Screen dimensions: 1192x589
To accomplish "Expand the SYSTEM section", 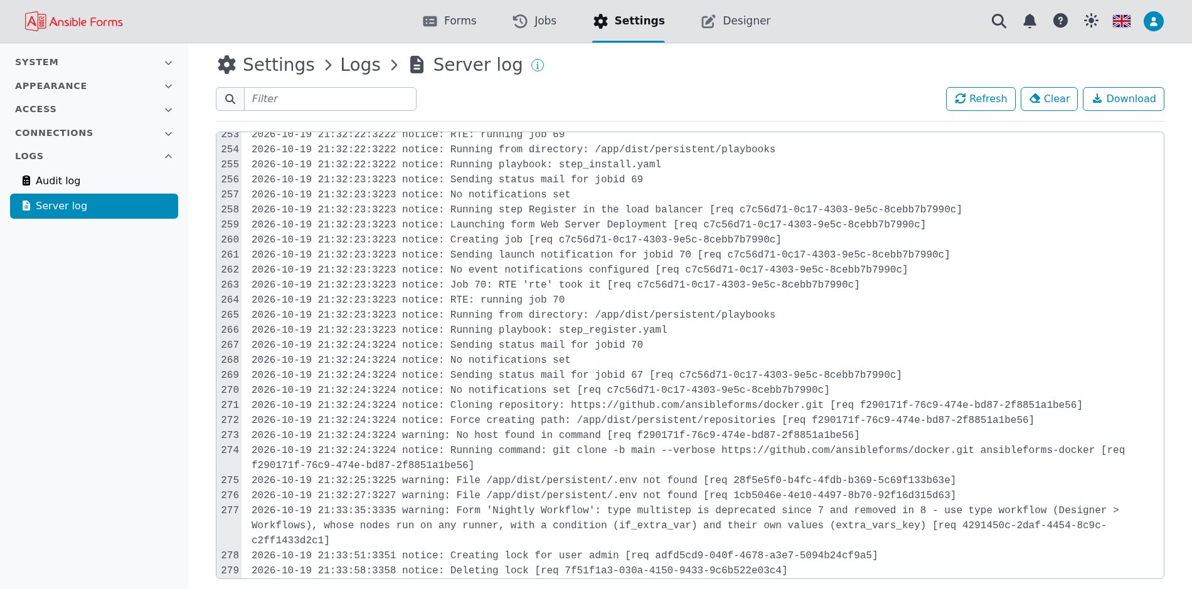I will 94,63.
